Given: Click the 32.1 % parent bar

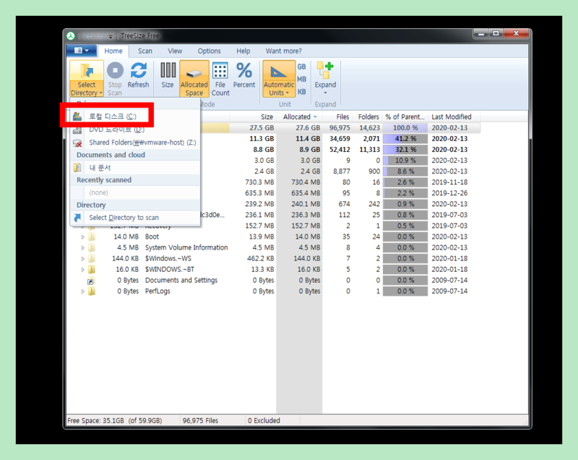Looking at the screenshot, I should tap(405, 150).
